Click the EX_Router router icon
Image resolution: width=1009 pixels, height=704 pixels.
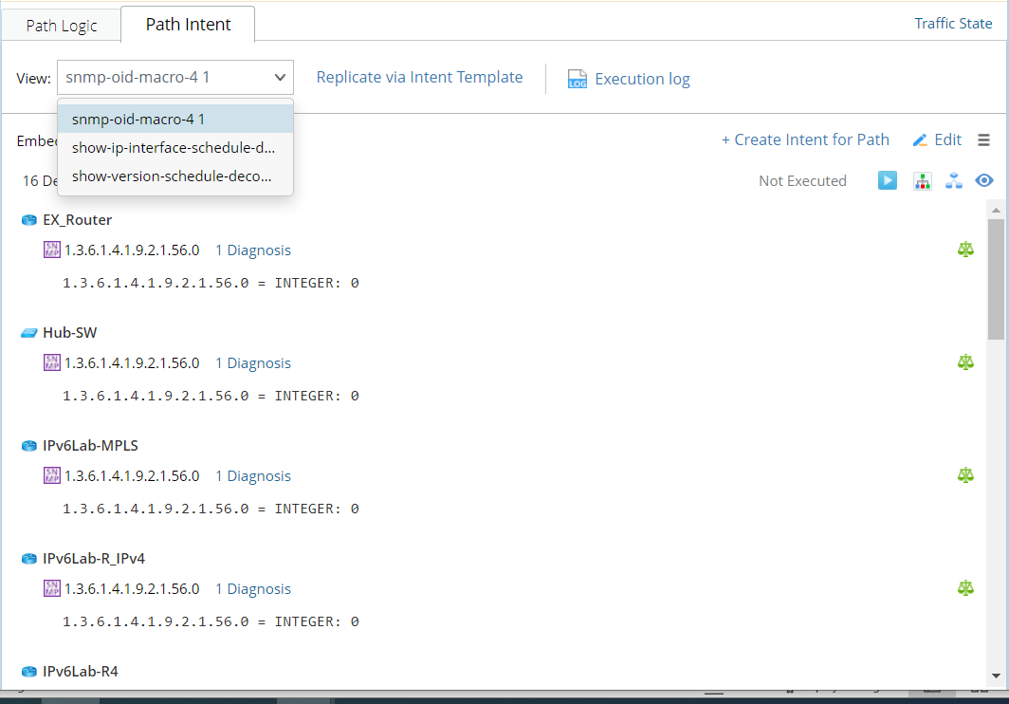(x=29, y=220)
